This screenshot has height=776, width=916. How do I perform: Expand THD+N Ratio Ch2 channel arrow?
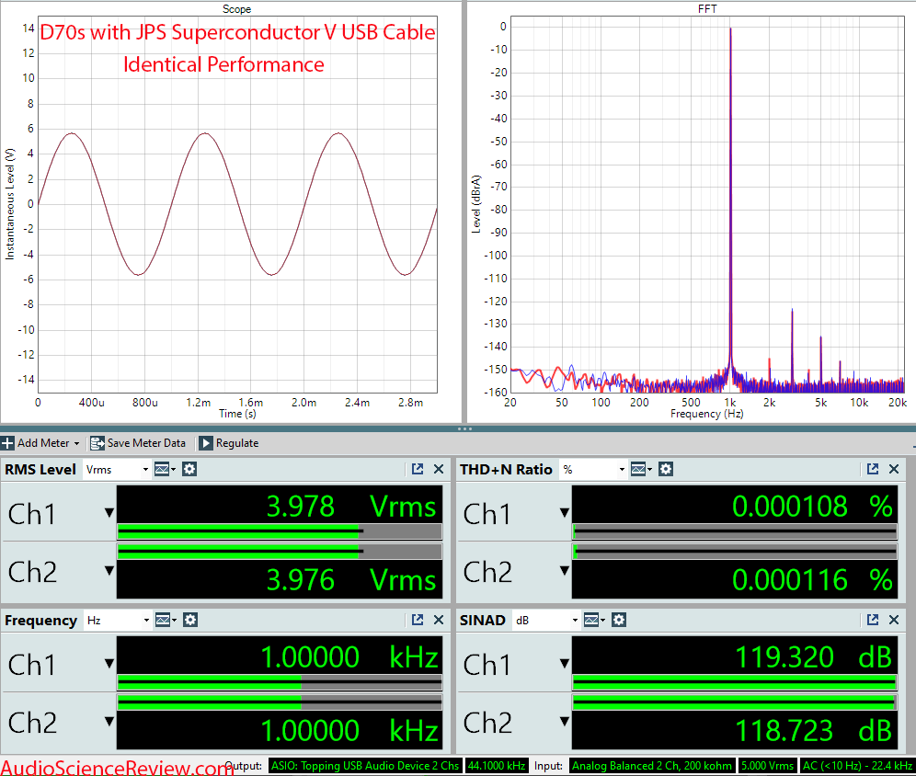[x=565, y=570]
